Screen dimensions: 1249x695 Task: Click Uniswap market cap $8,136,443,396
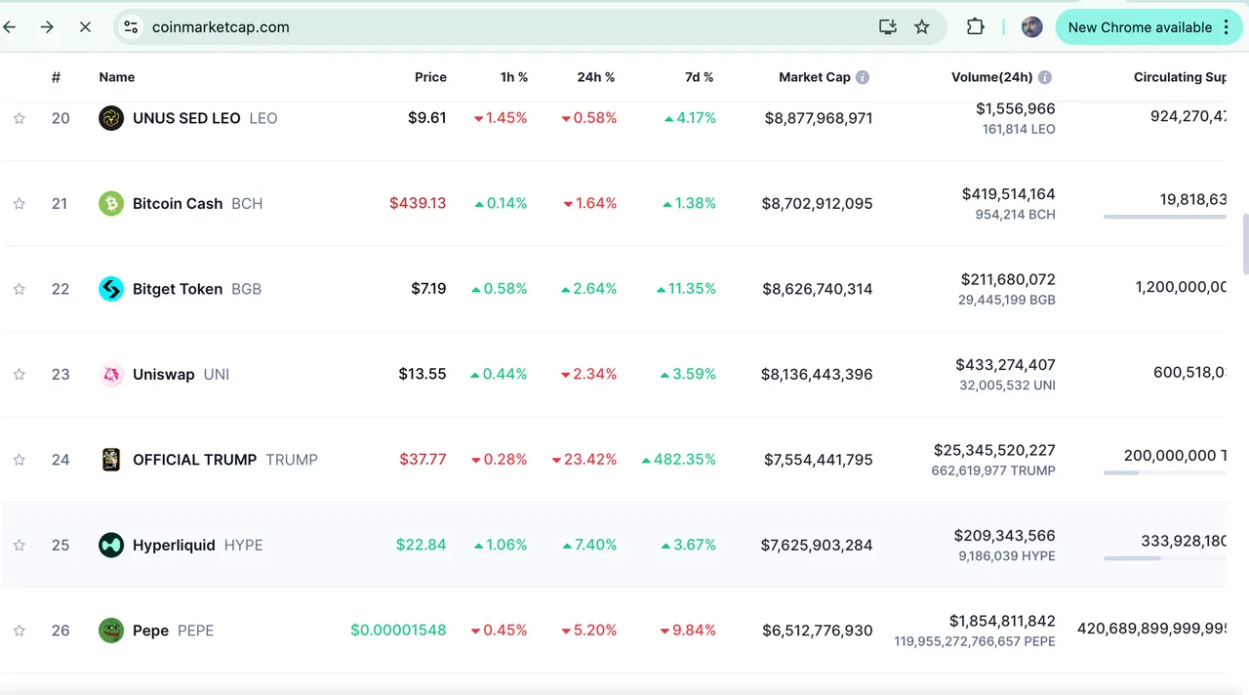point(817,374)
